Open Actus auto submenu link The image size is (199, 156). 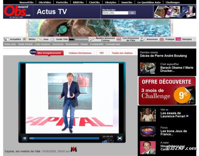(10, 44)
